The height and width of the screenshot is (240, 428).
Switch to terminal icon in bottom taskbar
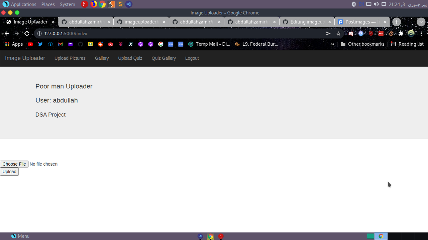[x=221, y=236]
